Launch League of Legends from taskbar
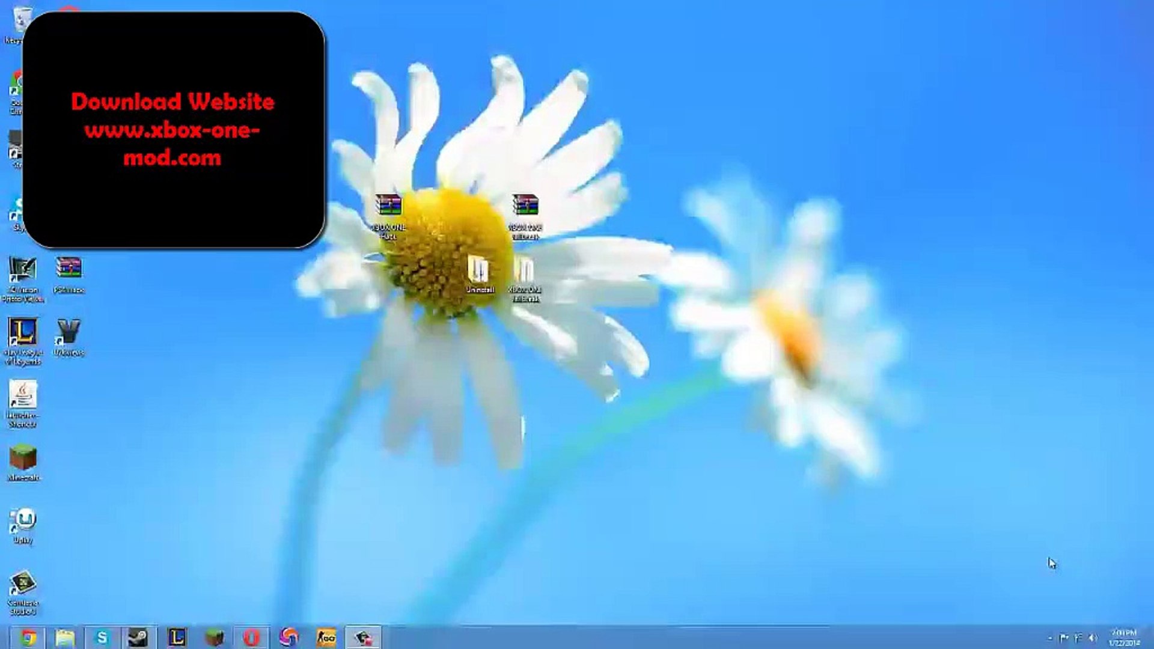Screen dimensions: 1154x649 [177, 637]
